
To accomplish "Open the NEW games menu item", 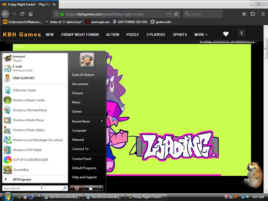I will point(50,35).
